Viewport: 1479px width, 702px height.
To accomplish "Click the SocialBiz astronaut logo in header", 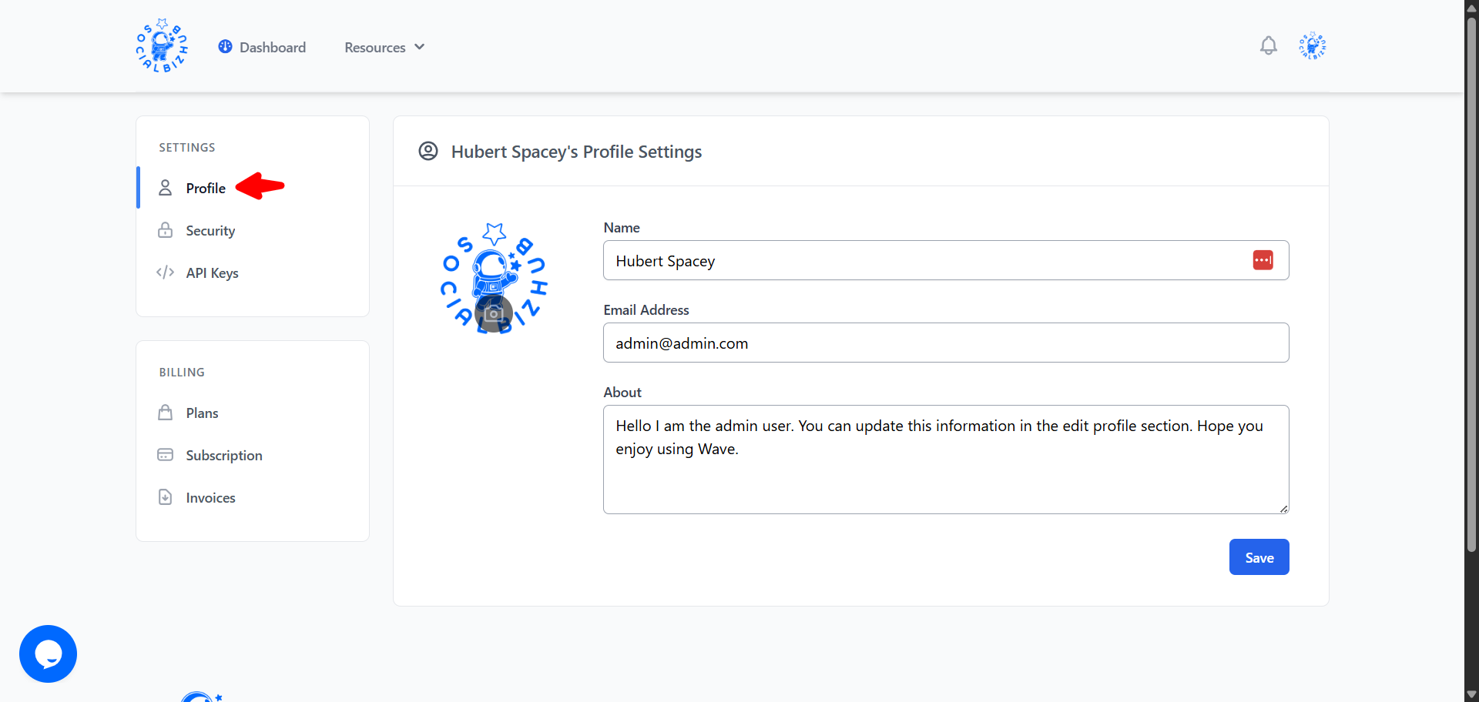I will tap(162, 46).
